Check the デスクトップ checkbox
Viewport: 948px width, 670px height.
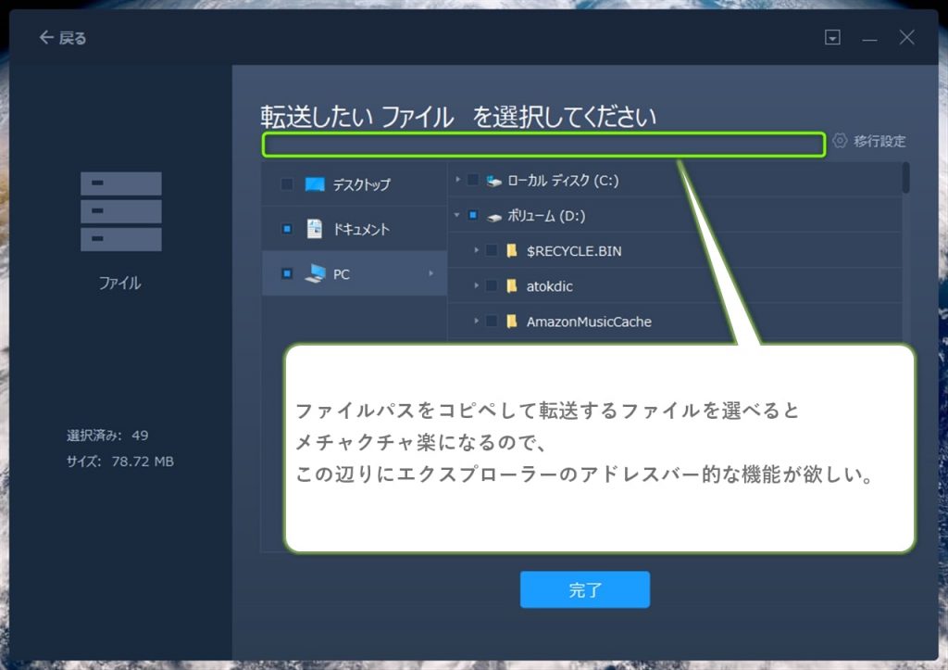(x=287, y=184)
